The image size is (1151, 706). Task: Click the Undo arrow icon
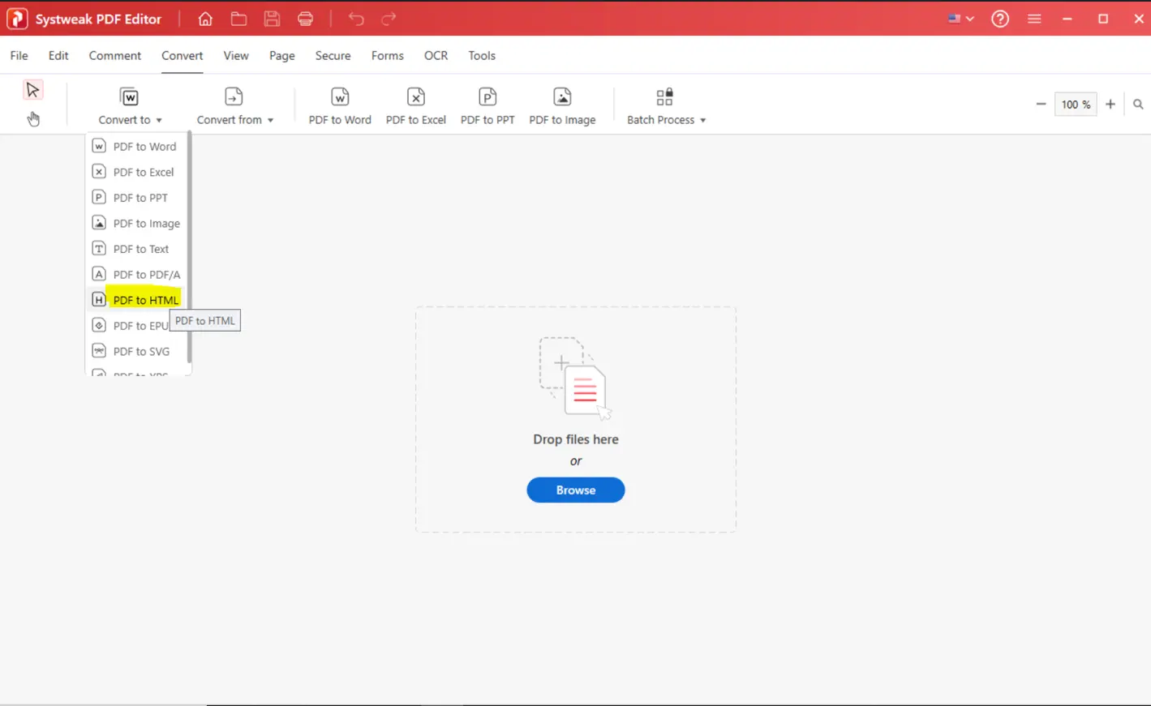[x=356, y=19]
